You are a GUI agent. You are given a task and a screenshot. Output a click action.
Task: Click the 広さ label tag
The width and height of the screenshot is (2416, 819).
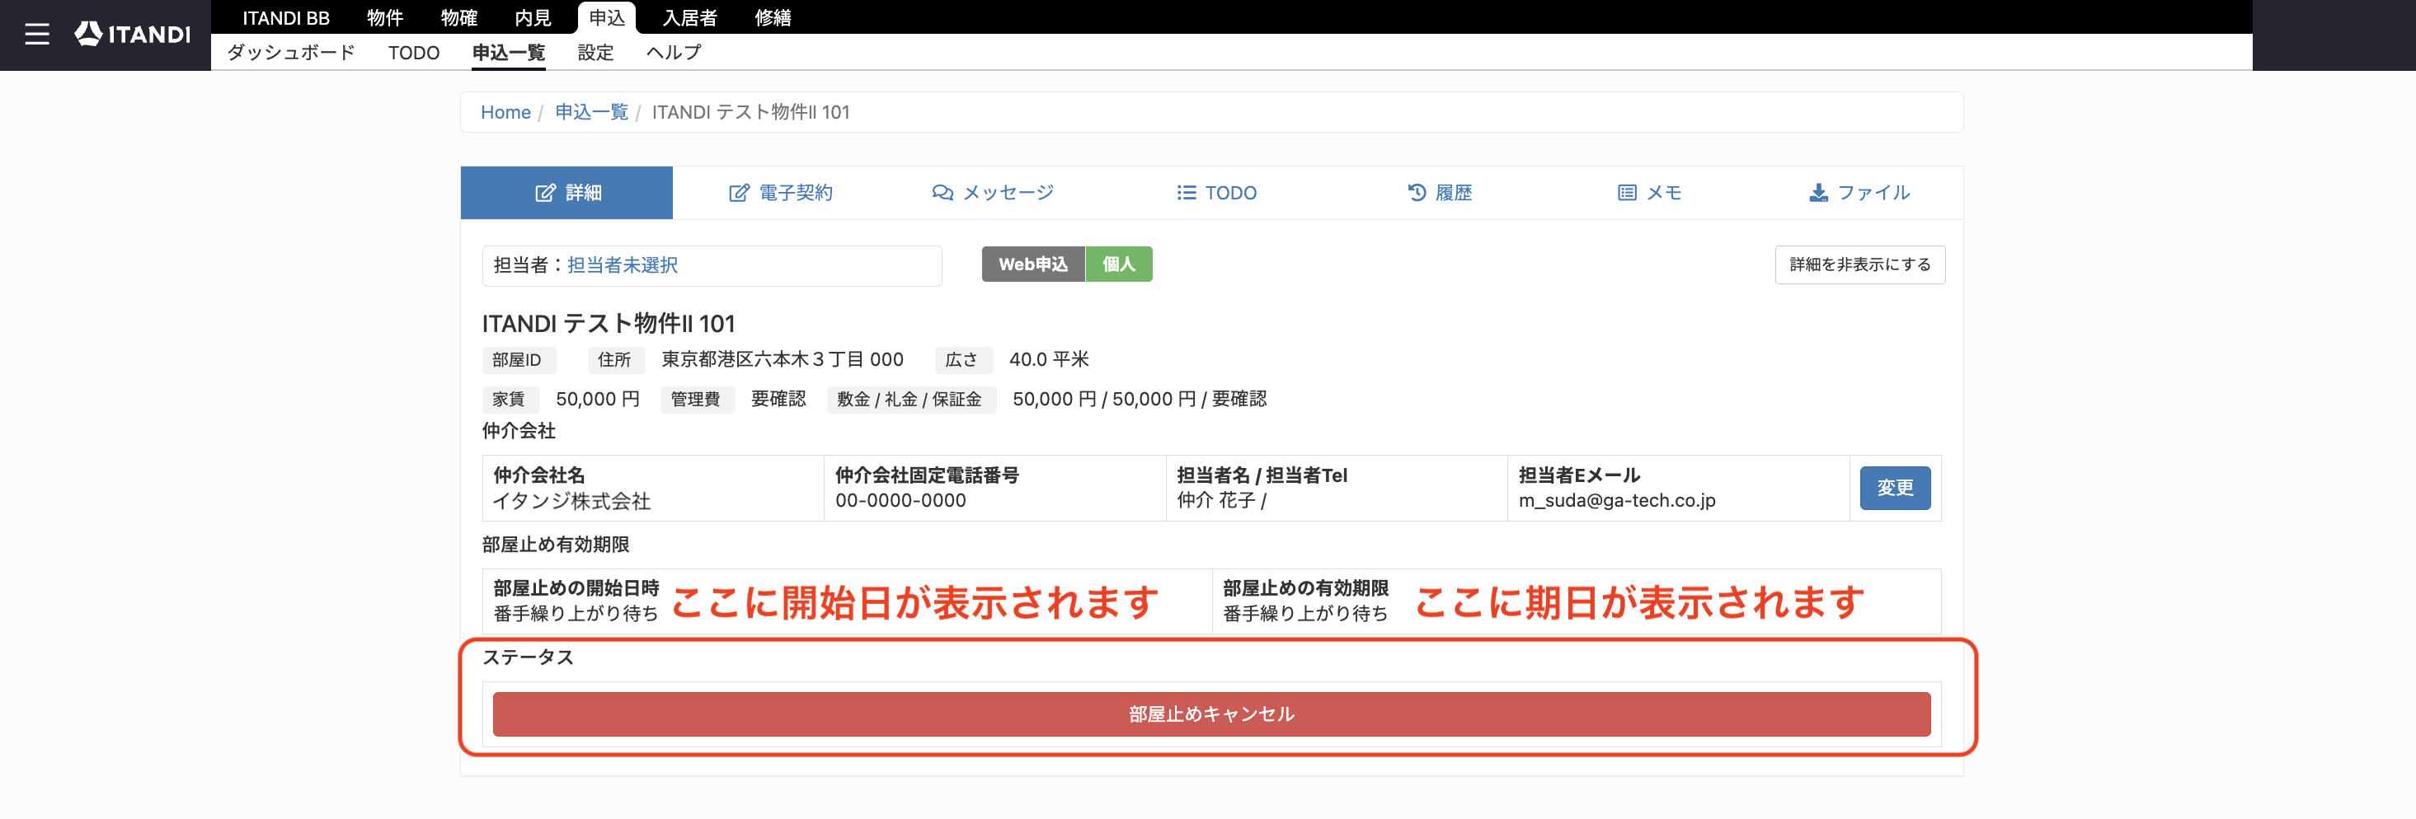(961, 360)
